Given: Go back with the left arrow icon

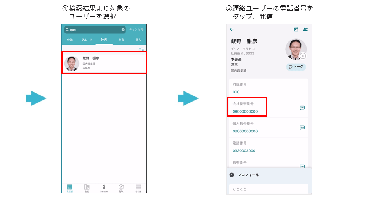Looking at the screenshot, I should [232, 29].
